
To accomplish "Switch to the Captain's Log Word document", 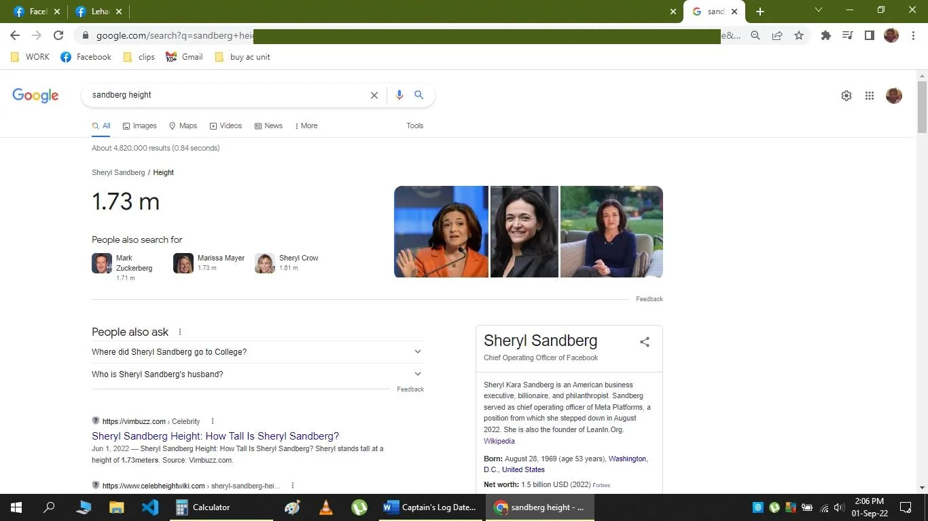I will [x=431, y=507].
